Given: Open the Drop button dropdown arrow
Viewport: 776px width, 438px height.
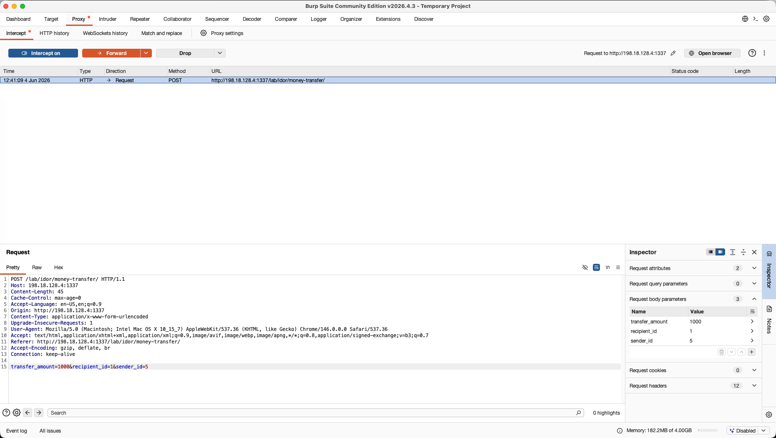Looking at the screenshot, I should click(x=220, y=53).
